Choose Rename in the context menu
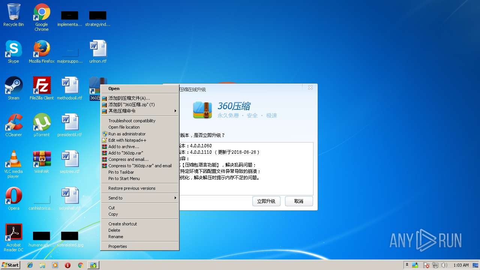The height and width of the screenshot is (270, 480). coord(140,237)
